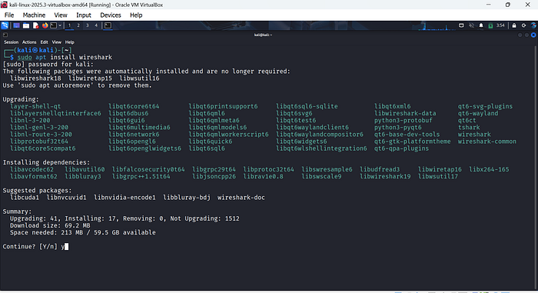
Task: Open the VirtualBox Devices menu
Action: 111,15
